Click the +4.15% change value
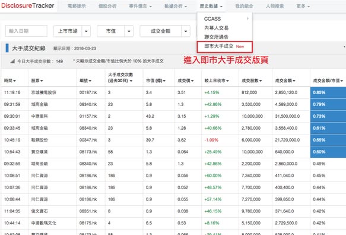 (x=212, y=92)
